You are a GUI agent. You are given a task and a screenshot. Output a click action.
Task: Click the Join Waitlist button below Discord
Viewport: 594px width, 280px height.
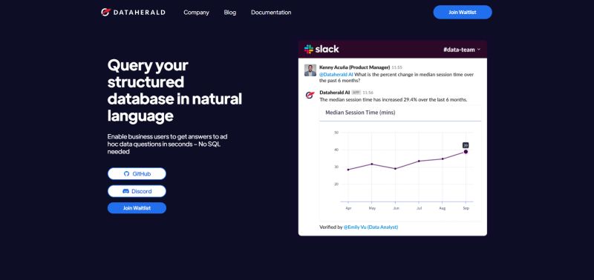point(137,208)
